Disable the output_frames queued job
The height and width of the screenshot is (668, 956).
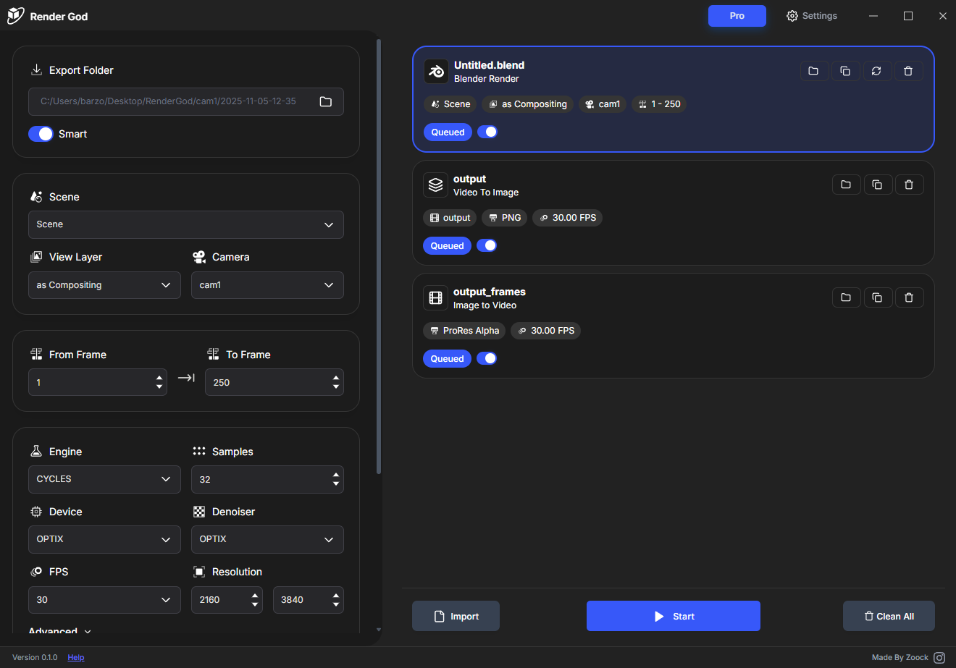(x=487, y=358)
